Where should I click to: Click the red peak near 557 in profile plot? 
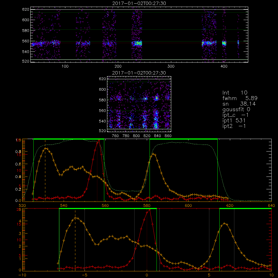click(x=99, y=140)
